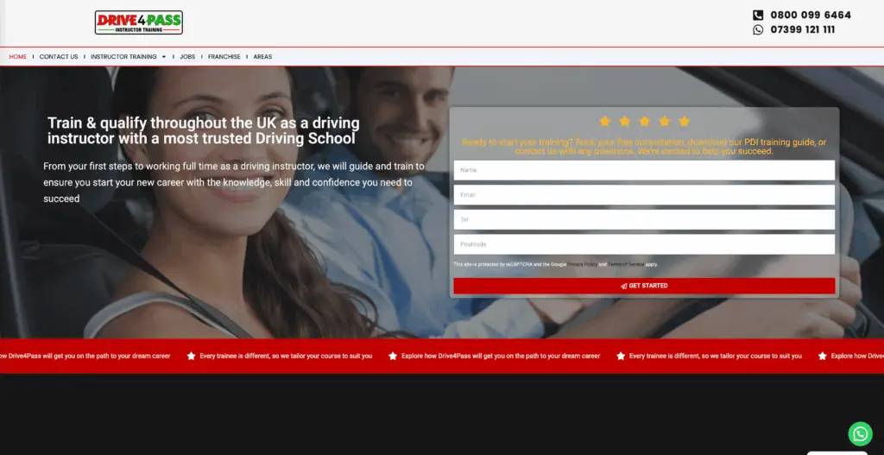Go to the Home menu item

coord(17,57)
